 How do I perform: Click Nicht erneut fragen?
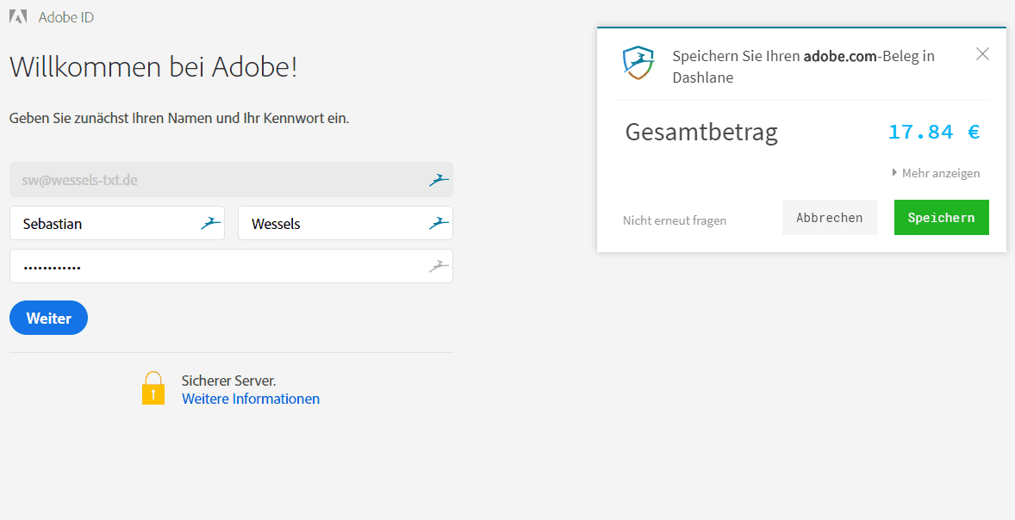[675, 220]
